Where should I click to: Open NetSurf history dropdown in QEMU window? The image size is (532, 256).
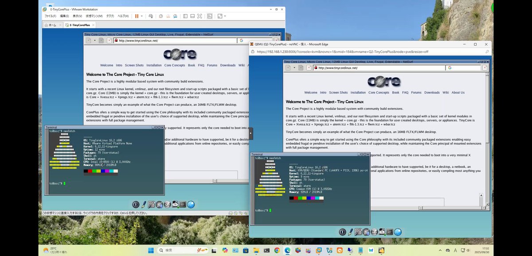(x=293, y=68)
